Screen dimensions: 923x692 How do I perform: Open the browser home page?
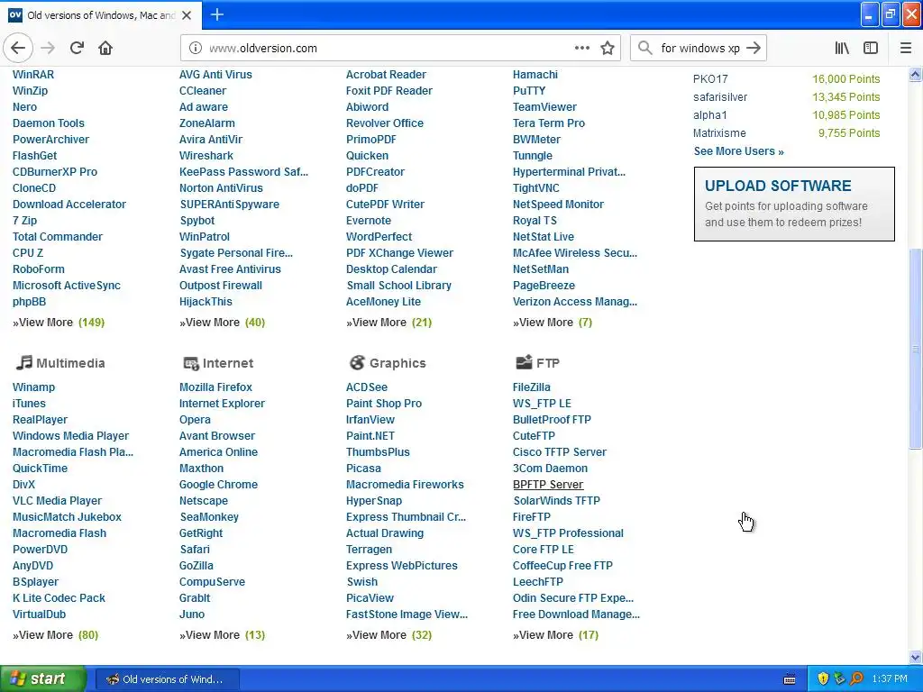[105, 48]
